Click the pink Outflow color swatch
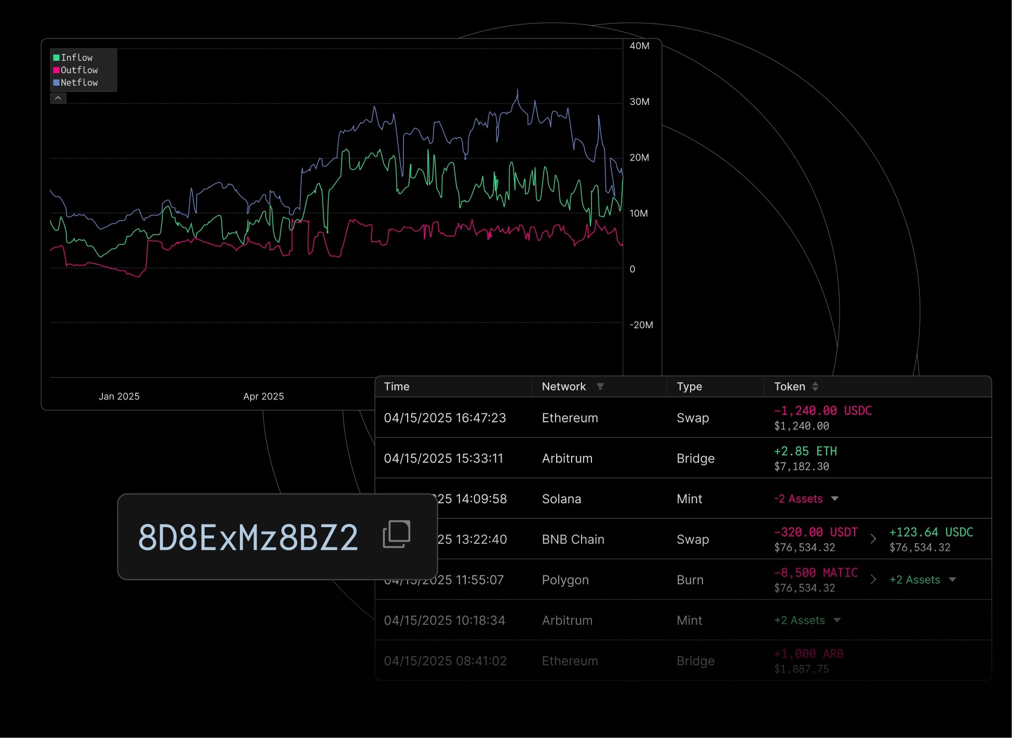The height and width of the screenshot is (738, 1012). (x=56, y=70)
